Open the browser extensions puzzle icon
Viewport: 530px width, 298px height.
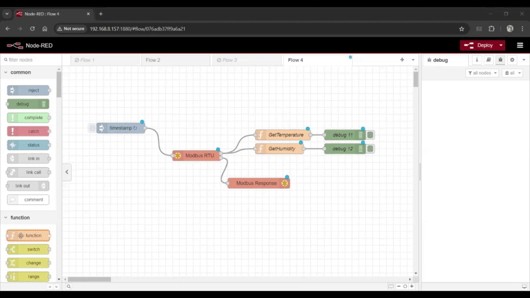point(492,29)
